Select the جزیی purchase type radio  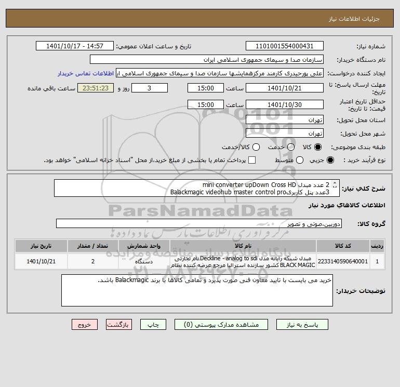330,160
